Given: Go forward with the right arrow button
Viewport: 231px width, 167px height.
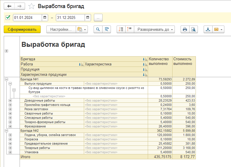Looking at the screenshot, I should click(20, 6).
